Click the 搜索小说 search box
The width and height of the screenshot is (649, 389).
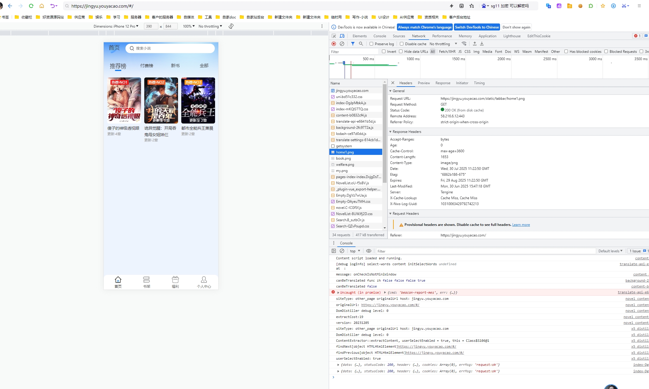[170, 48]
